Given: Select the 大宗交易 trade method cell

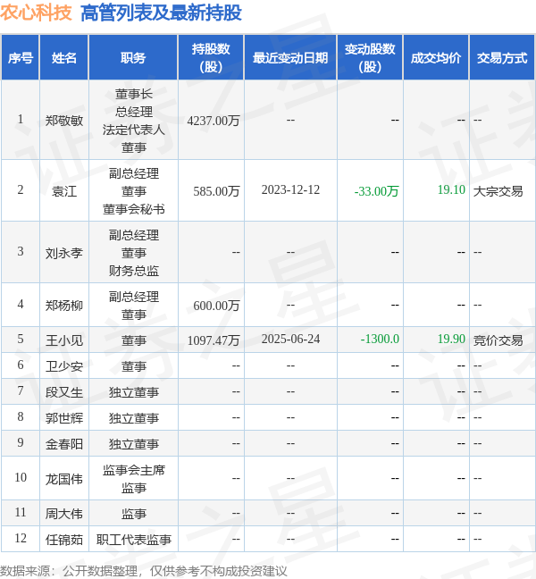Looking at the screenshot, I should 498,190.
